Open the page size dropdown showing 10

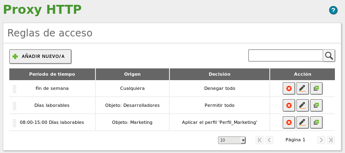(232, 140)
